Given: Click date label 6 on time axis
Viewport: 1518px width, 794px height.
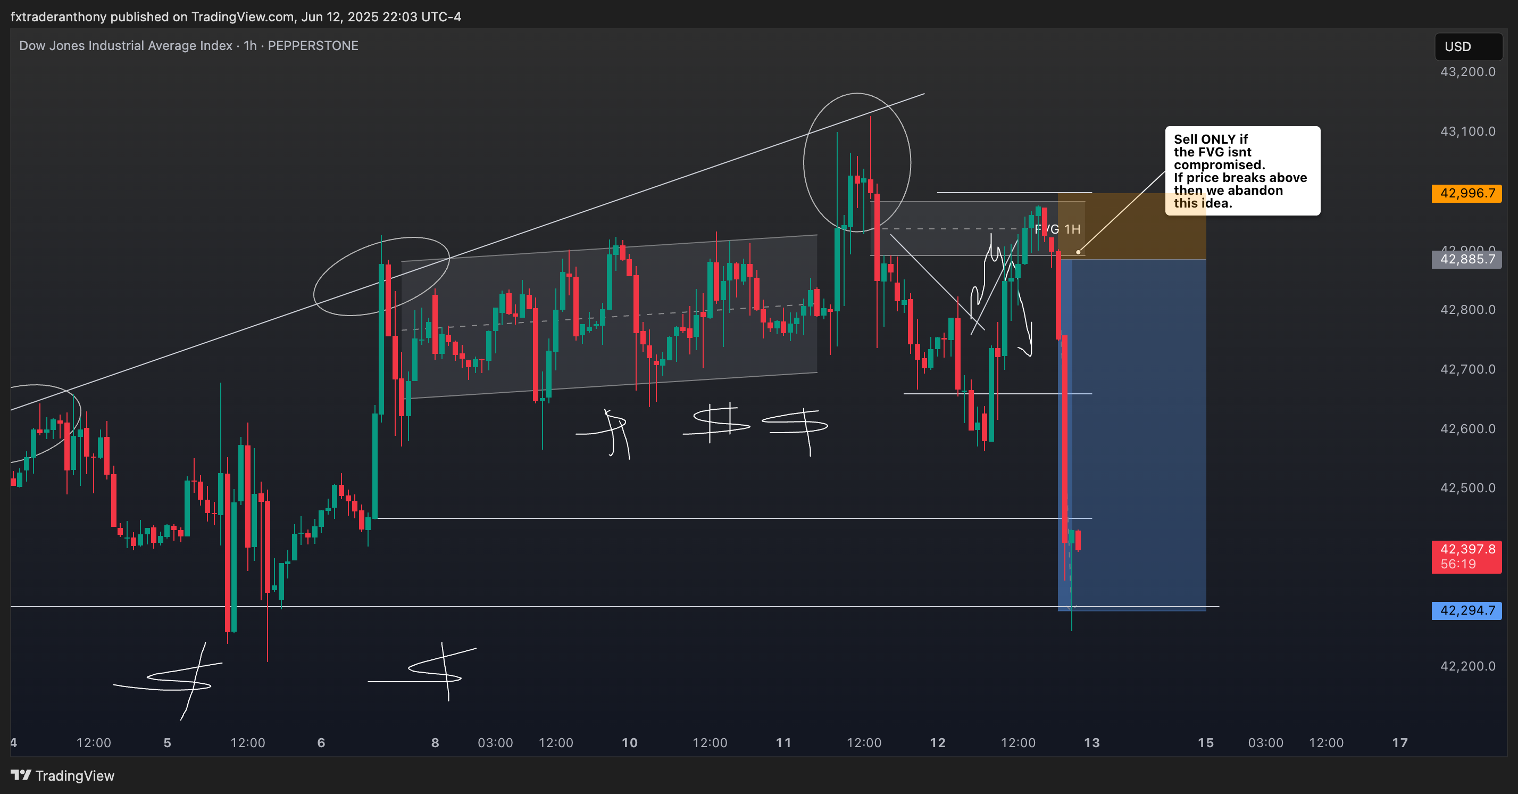Looking at the screenshot, I should (x=321, y=743).
